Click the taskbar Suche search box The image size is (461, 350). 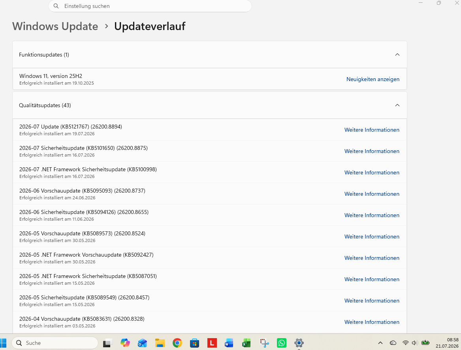tap(55, 343)
